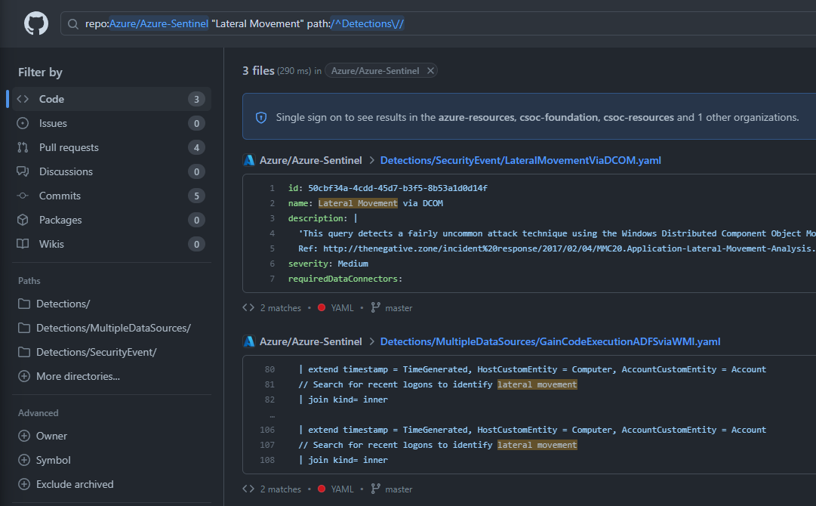Click master branch icon under DCOM result
Image resolution: width=816 pixels, height=506 pixels.
tap(375, 307)
